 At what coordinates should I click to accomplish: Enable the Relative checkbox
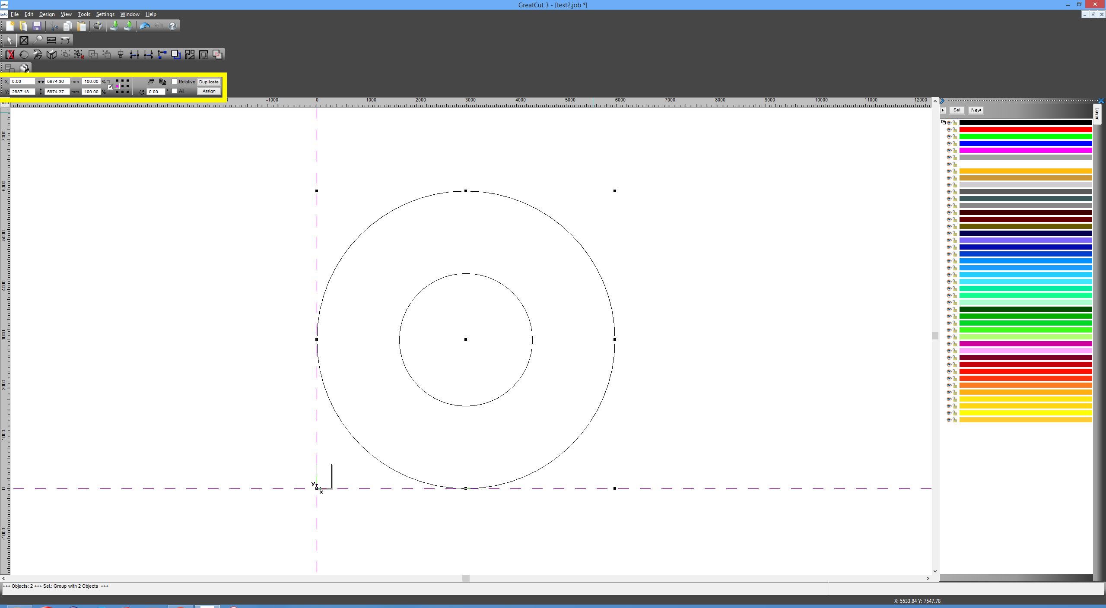point(175,82)
